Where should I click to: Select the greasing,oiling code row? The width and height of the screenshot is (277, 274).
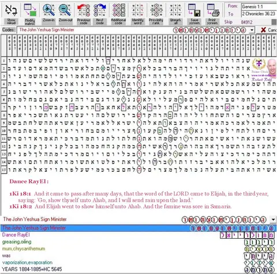tap(138, 242)
